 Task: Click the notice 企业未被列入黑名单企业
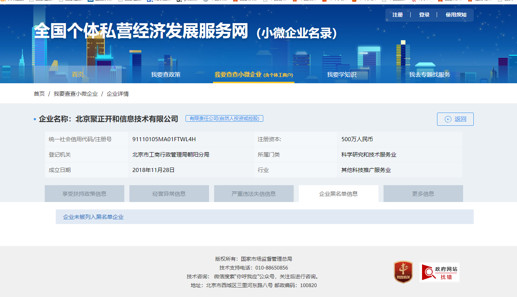pos(93,217)
